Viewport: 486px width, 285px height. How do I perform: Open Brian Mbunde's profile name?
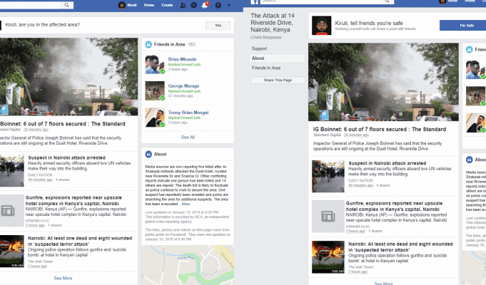point(182,59)
